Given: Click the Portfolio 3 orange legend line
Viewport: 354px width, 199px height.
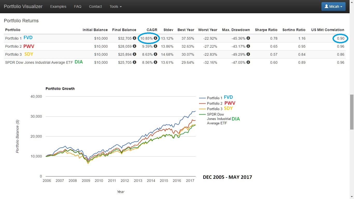Looking at the screenshot, I should point(202,109).
